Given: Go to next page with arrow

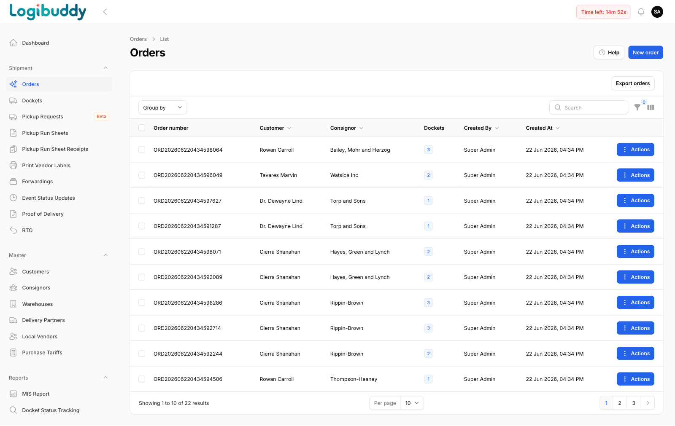Looking at the screenshot, I should 648,403.
